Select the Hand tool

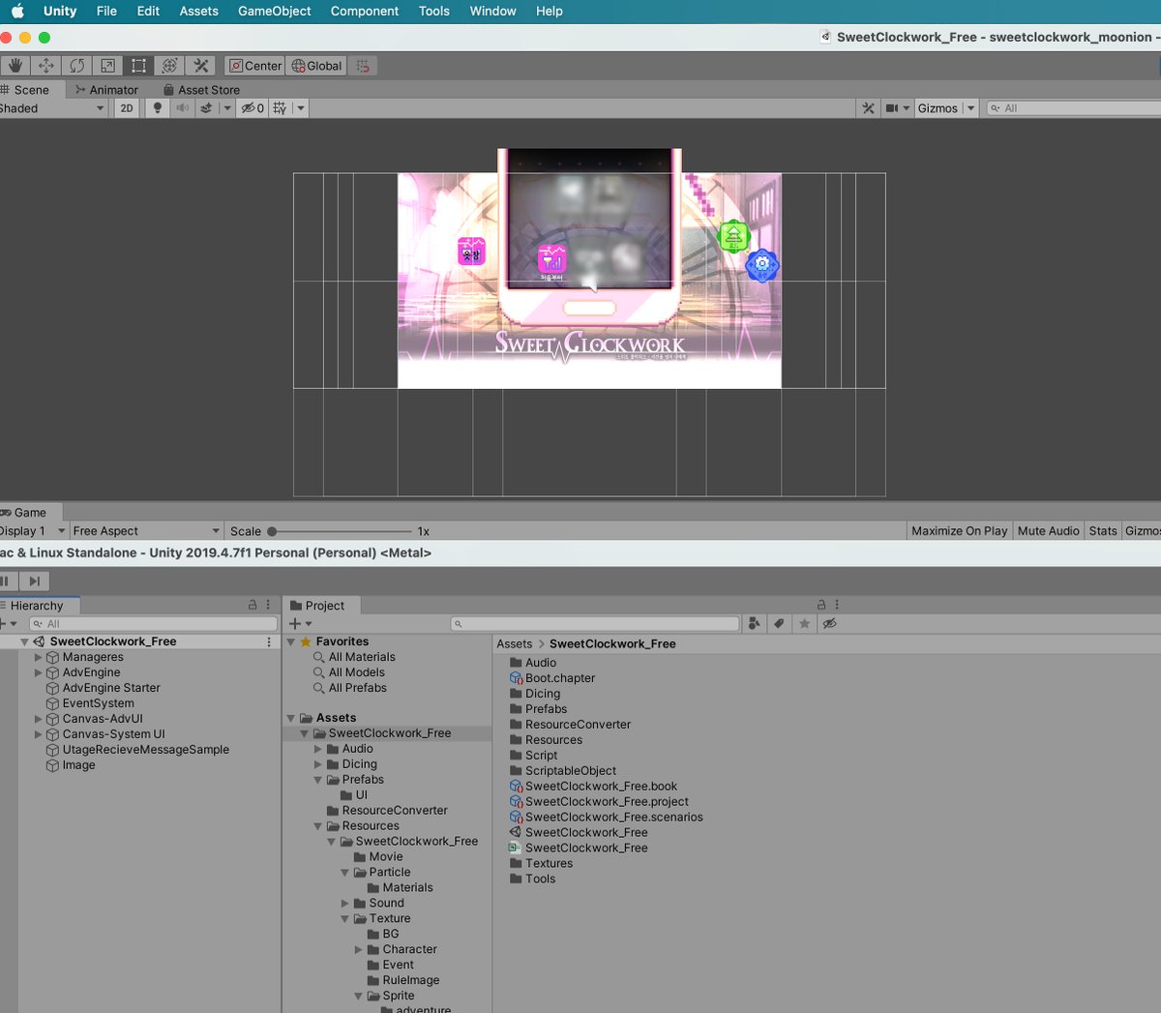tap(15, 66)
